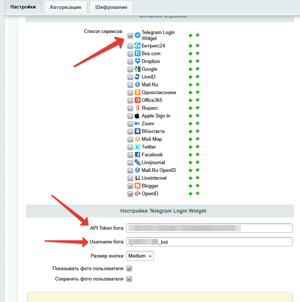Switch to the Настройки tab
This screenshot has width=300, height=302.
coord(23,7)
